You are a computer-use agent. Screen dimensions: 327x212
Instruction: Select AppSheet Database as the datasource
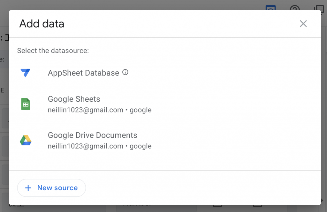click(x=83, y=73)
